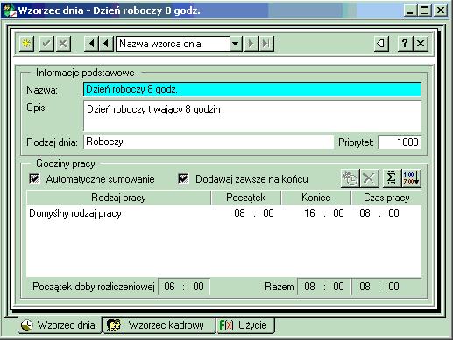
Task: Click the 08:00 start time cell
Action: [x=254, y=213]
